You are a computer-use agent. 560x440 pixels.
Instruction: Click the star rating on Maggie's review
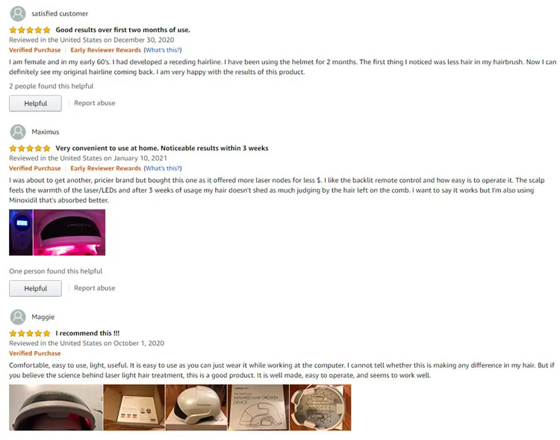click(30, 333)
